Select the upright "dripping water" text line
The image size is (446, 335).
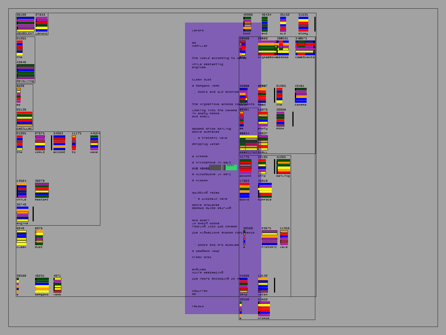[x=206, y=144]
